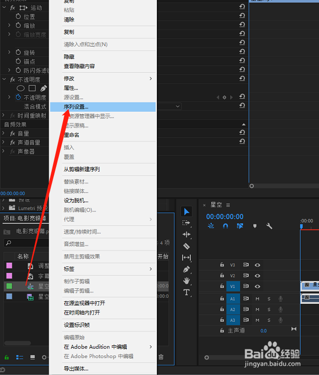This screenshot has height=375, width=319.
Task: Solo audio track A2
Action: 269,309
